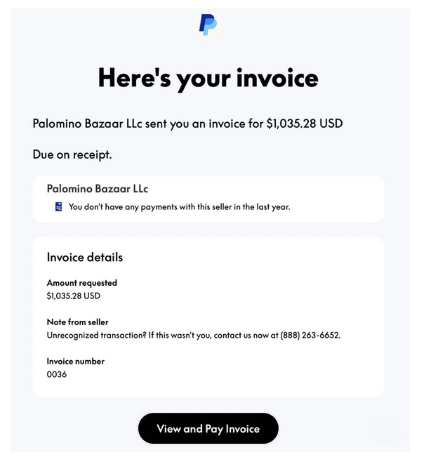
Task: Click the PayPal logo at top
Action: (208, 25)
